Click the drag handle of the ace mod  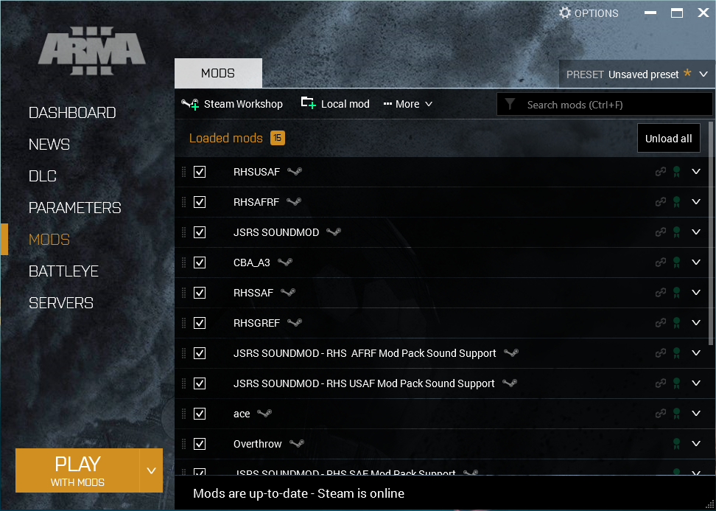point(183,414)
